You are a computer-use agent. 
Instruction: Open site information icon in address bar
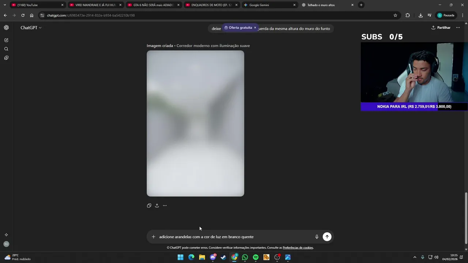tap(42, 15)
